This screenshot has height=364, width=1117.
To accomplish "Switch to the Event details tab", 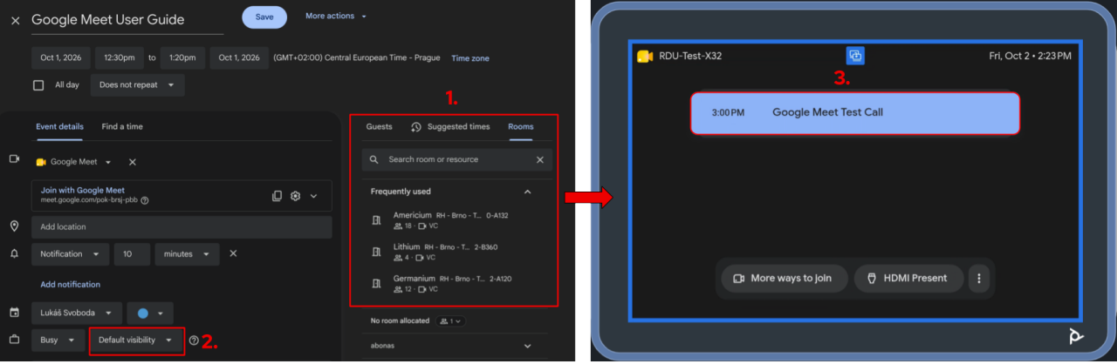I will coord(60,126).
